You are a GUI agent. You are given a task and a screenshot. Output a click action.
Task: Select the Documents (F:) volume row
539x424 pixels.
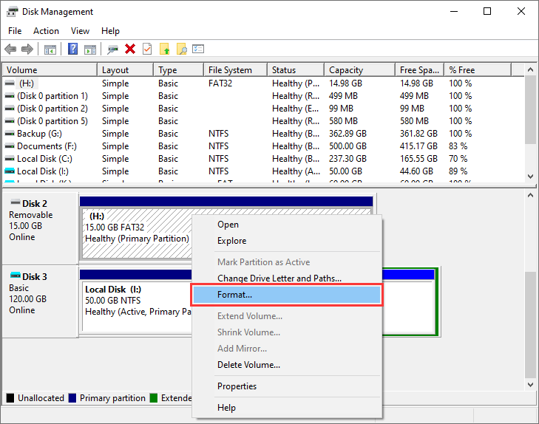coord(47,146)
